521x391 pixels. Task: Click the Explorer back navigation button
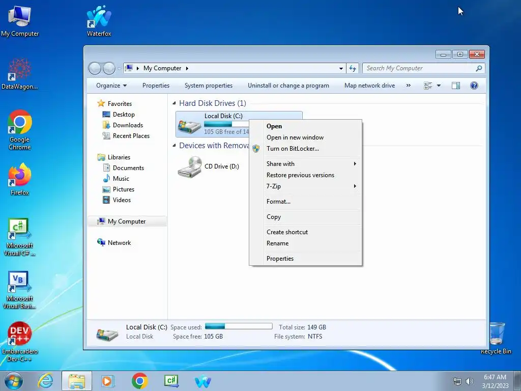(95, 68)
